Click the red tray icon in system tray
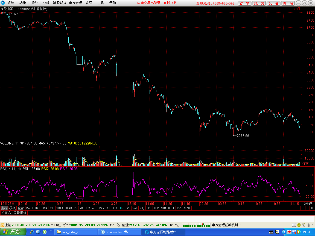This screenshot has width=315, height=236. point(289,232)
